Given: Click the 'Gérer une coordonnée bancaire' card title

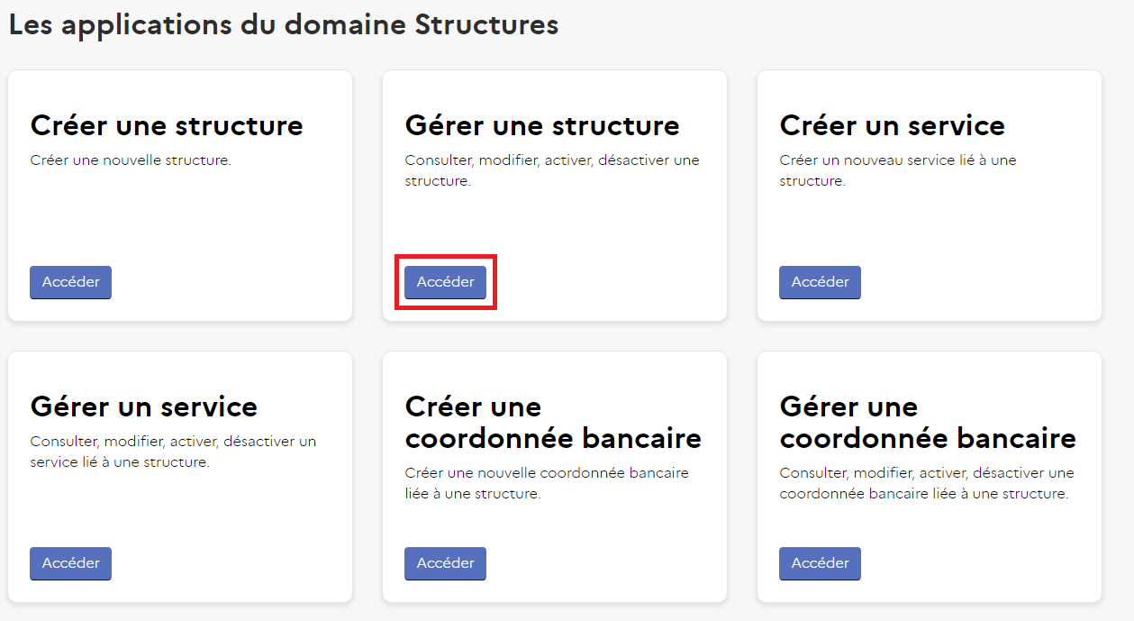Looking at the screenshot, I should point(928,422).
